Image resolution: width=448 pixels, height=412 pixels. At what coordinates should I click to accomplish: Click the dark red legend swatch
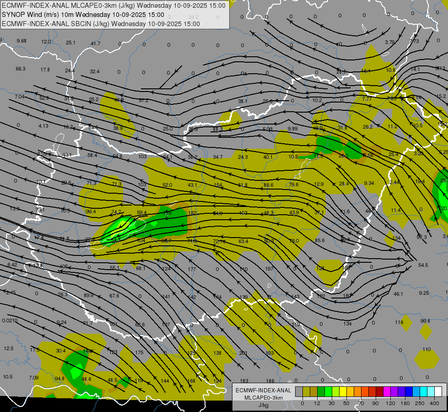[379, 392]
